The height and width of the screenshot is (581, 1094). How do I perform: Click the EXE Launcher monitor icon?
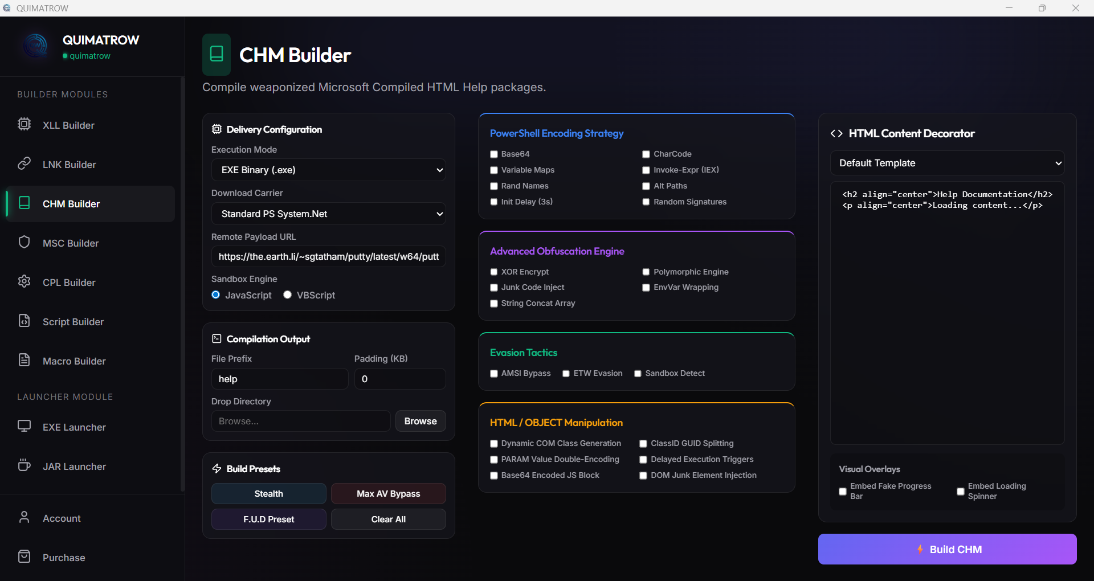[x=24, y=426]
